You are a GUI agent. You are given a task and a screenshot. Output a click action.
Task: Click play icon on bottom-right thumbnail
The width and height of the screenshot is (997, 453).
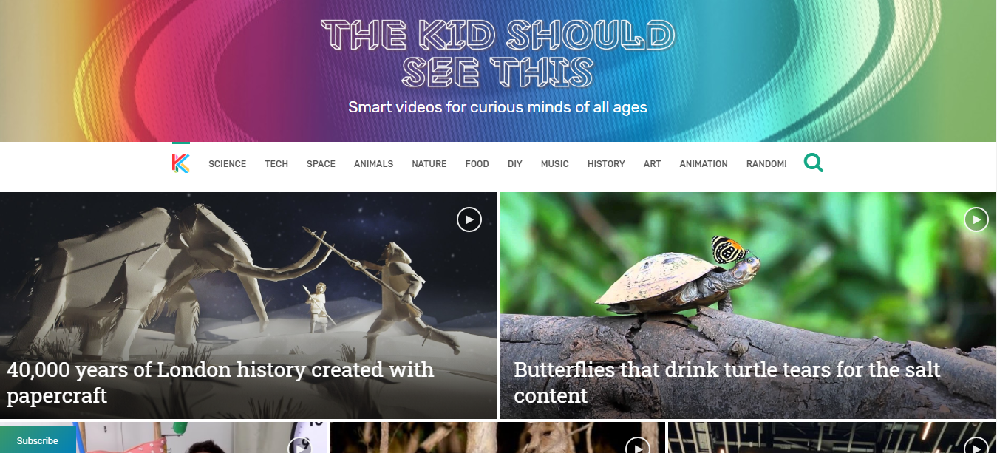pos(976,446)
